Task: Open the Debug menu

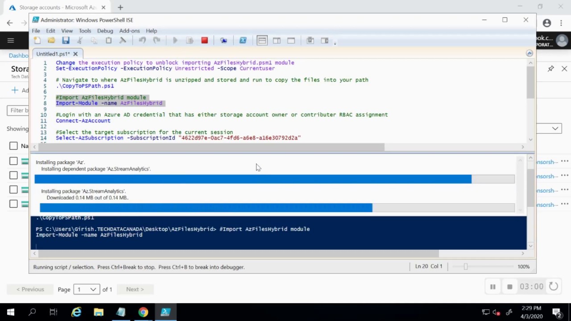Action: click(105, 31)
